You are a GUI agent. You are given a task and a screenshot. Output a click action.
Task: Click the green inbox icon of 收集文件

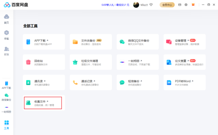(28, 103)
